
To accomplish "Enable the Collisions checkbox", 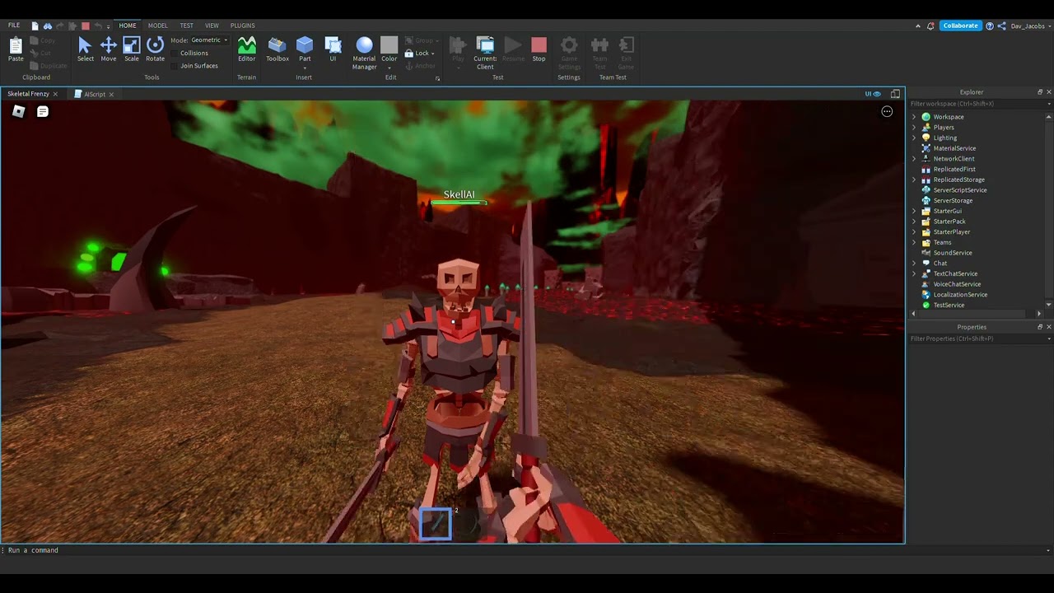I will click(x=175, y=53).
